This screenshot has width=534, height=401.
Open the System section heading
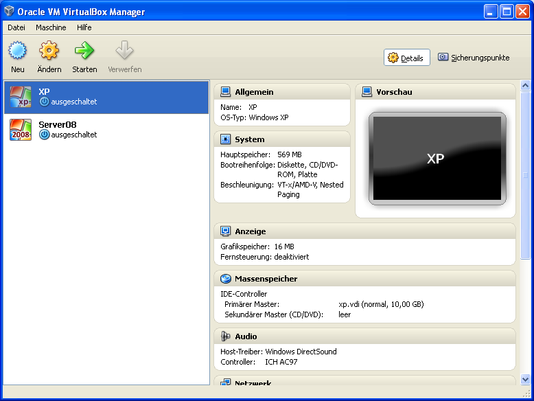click(x=250, y=139)
